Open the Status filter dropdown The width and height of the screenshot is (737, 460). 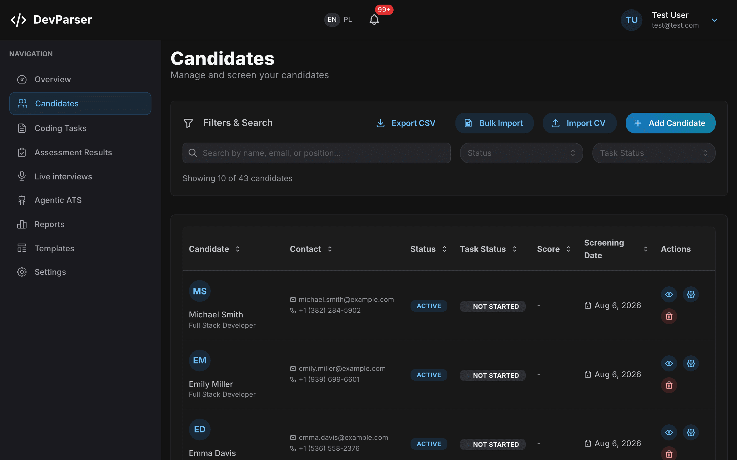[x=521, y=153]
